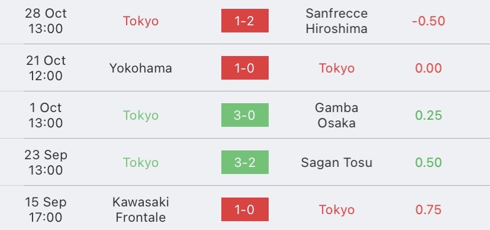
Task: Click red Tokyo in 21 Oct row
Action: click(337, 68)
